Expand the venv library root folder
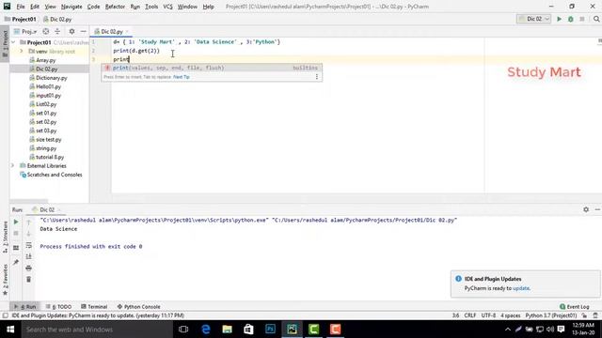 coord(21,51)
